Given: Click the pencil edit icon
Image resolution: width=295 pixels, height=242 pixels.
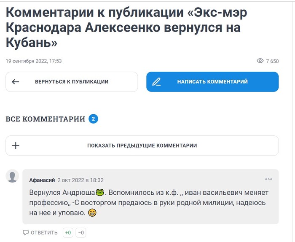Looking at the screenshot, I should click(156, 82).
